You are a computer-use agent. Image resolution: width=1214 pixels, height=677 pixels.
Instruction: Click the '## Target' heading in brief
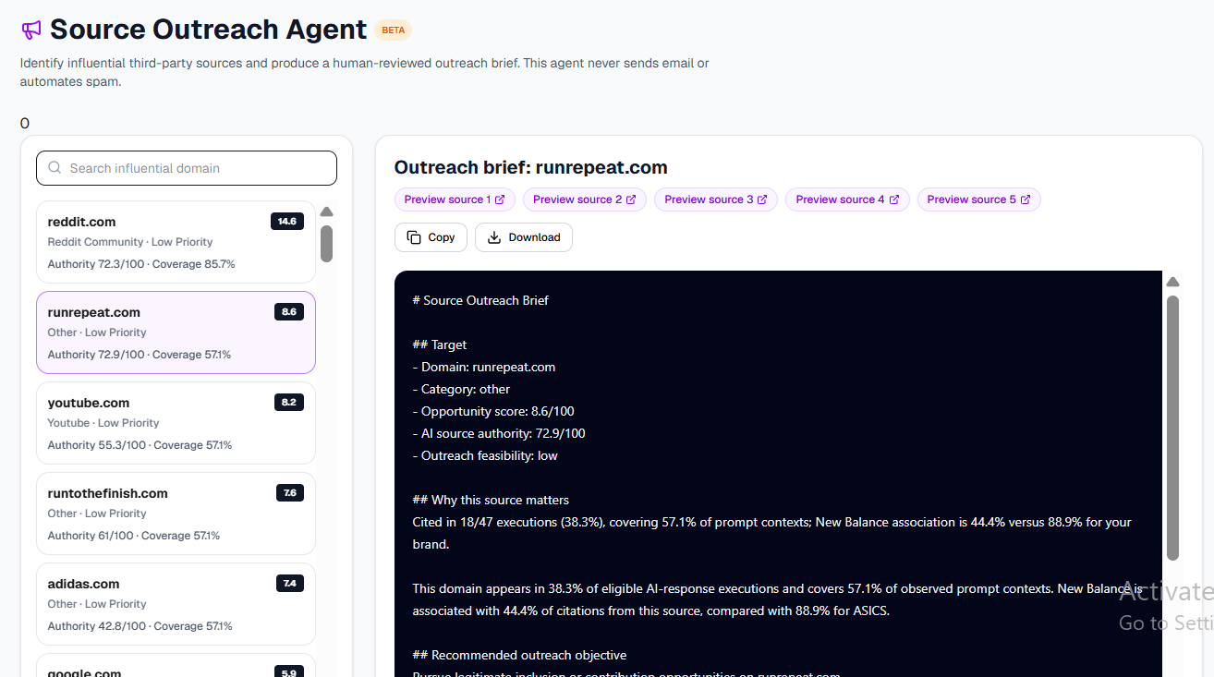(x=440, y=345)
